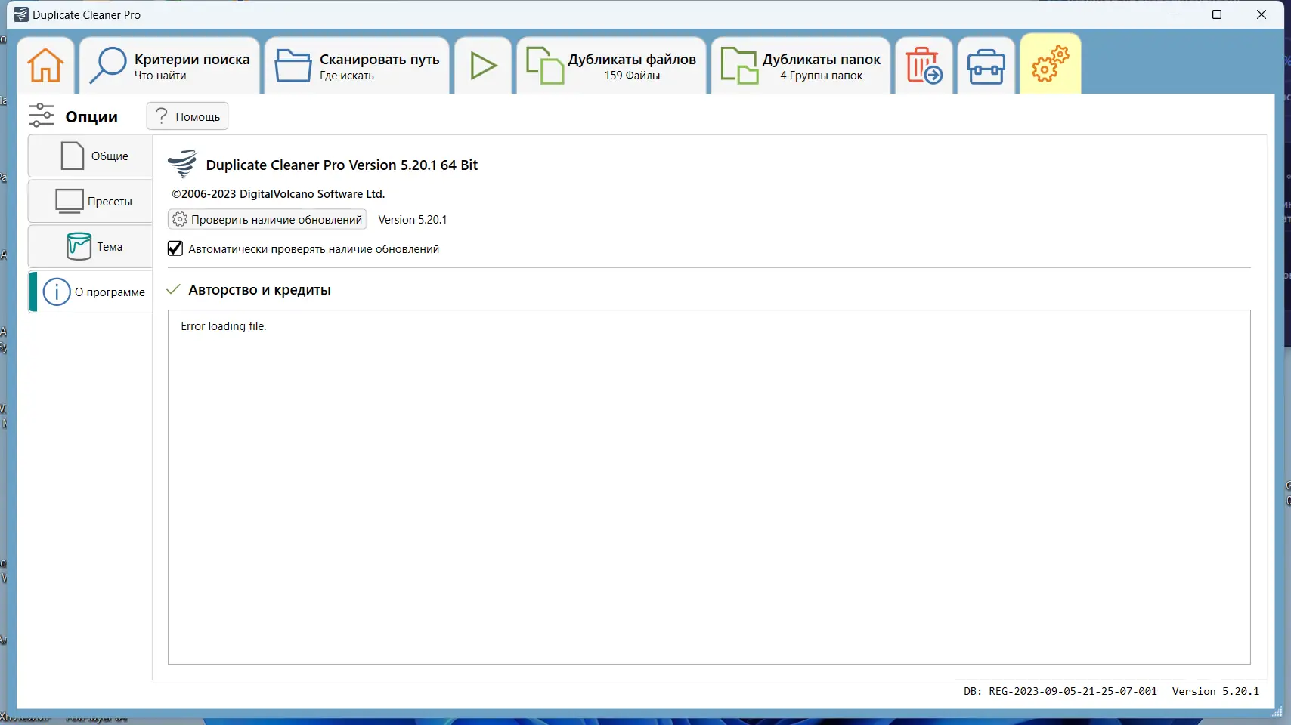Open Сканировать путь tab
Viewport: 1291px width, 725px height.
click(x=357, y=65)
